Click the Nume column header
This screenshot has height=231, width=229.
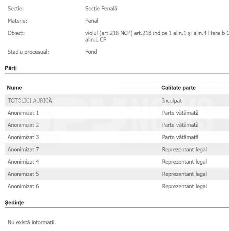coord(14,88)
